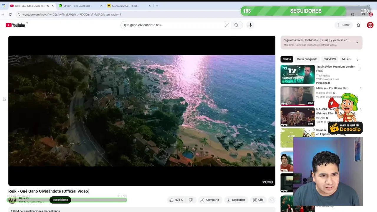Like the video with thumbs-up 631 K
Screen dimensions: 377x212
click(x=176, y=200)
